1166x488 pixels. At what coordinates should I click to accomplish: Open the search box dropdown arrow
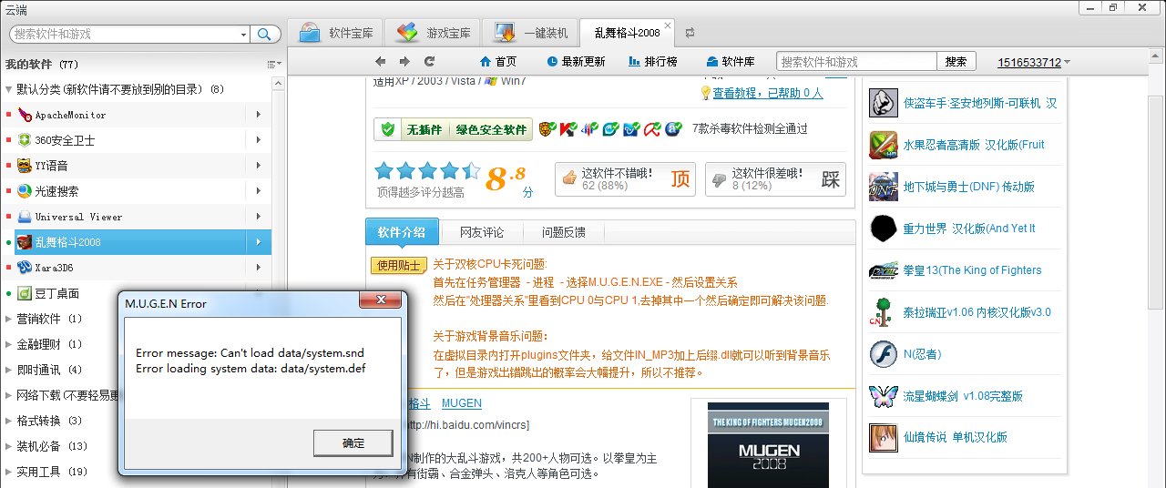pyautogui.click(x=243, y=35)
